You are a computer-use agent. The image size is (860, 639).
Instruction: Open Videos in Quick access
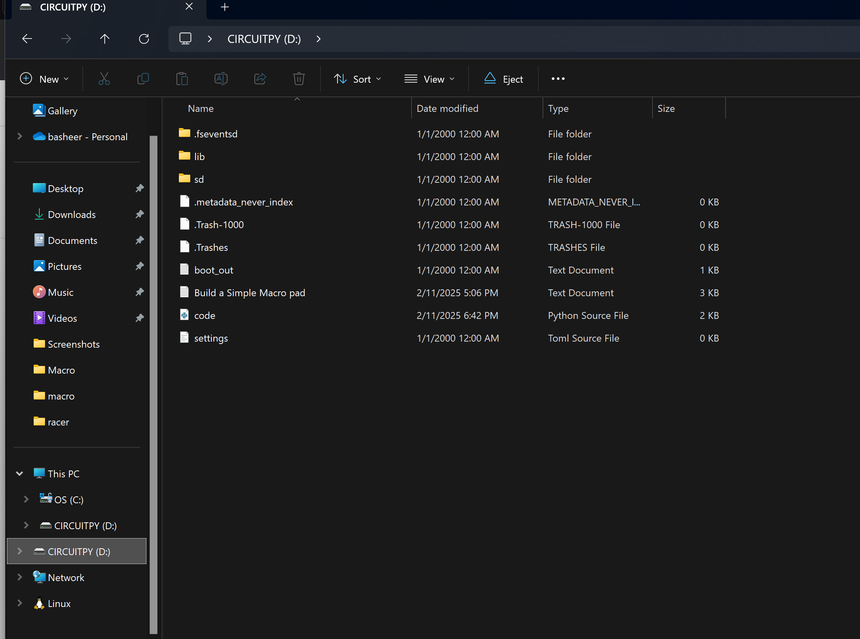[x=62, y=318]
